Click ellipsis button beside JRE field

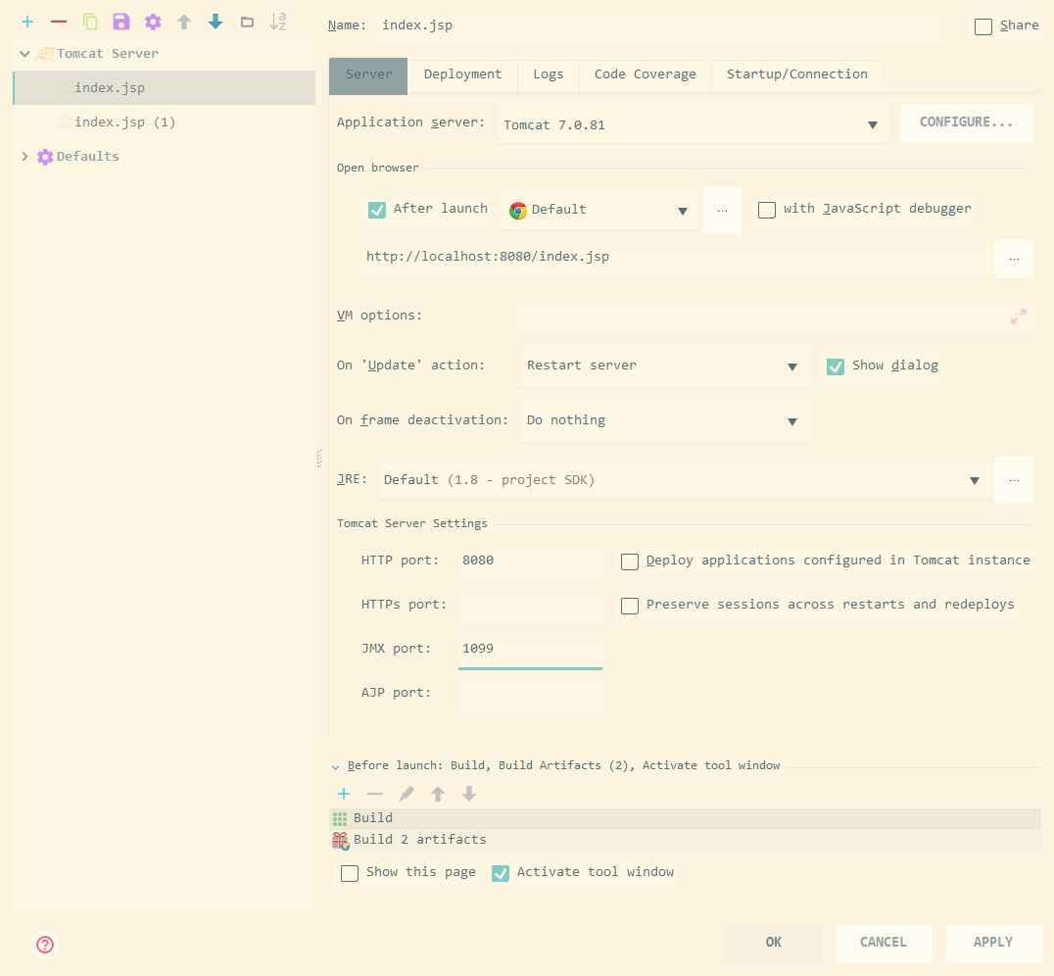1014,480
